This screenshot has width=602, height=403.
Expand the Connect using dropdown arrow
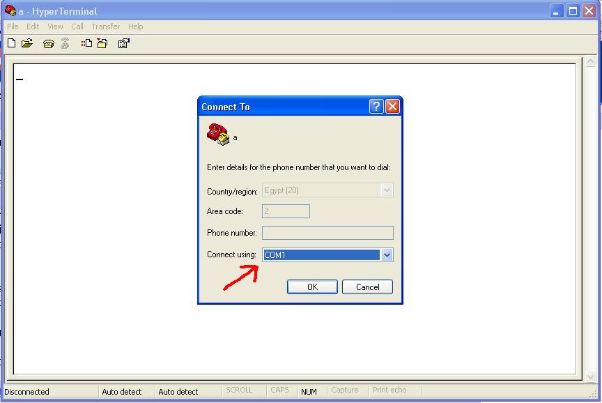387,254
